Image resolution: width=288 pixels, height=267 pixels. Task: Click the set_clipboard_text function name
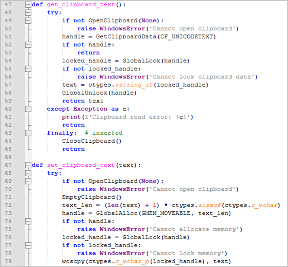pos(81,165)
